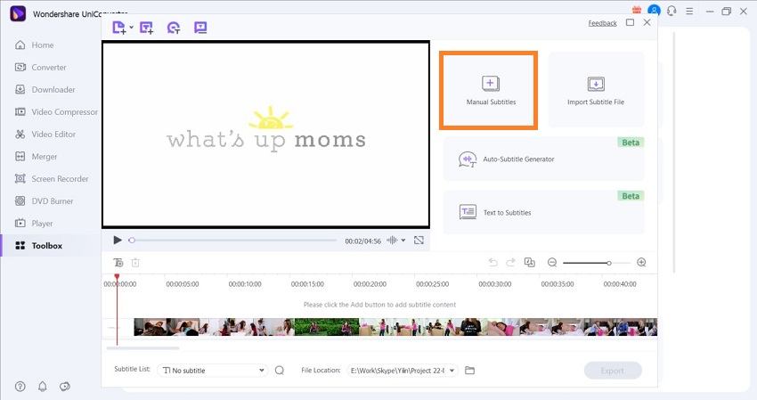Open Screen Recorder in sidebar
This screenshot has width=757, height=400.
pyautogui.click(x=52, y=179)
